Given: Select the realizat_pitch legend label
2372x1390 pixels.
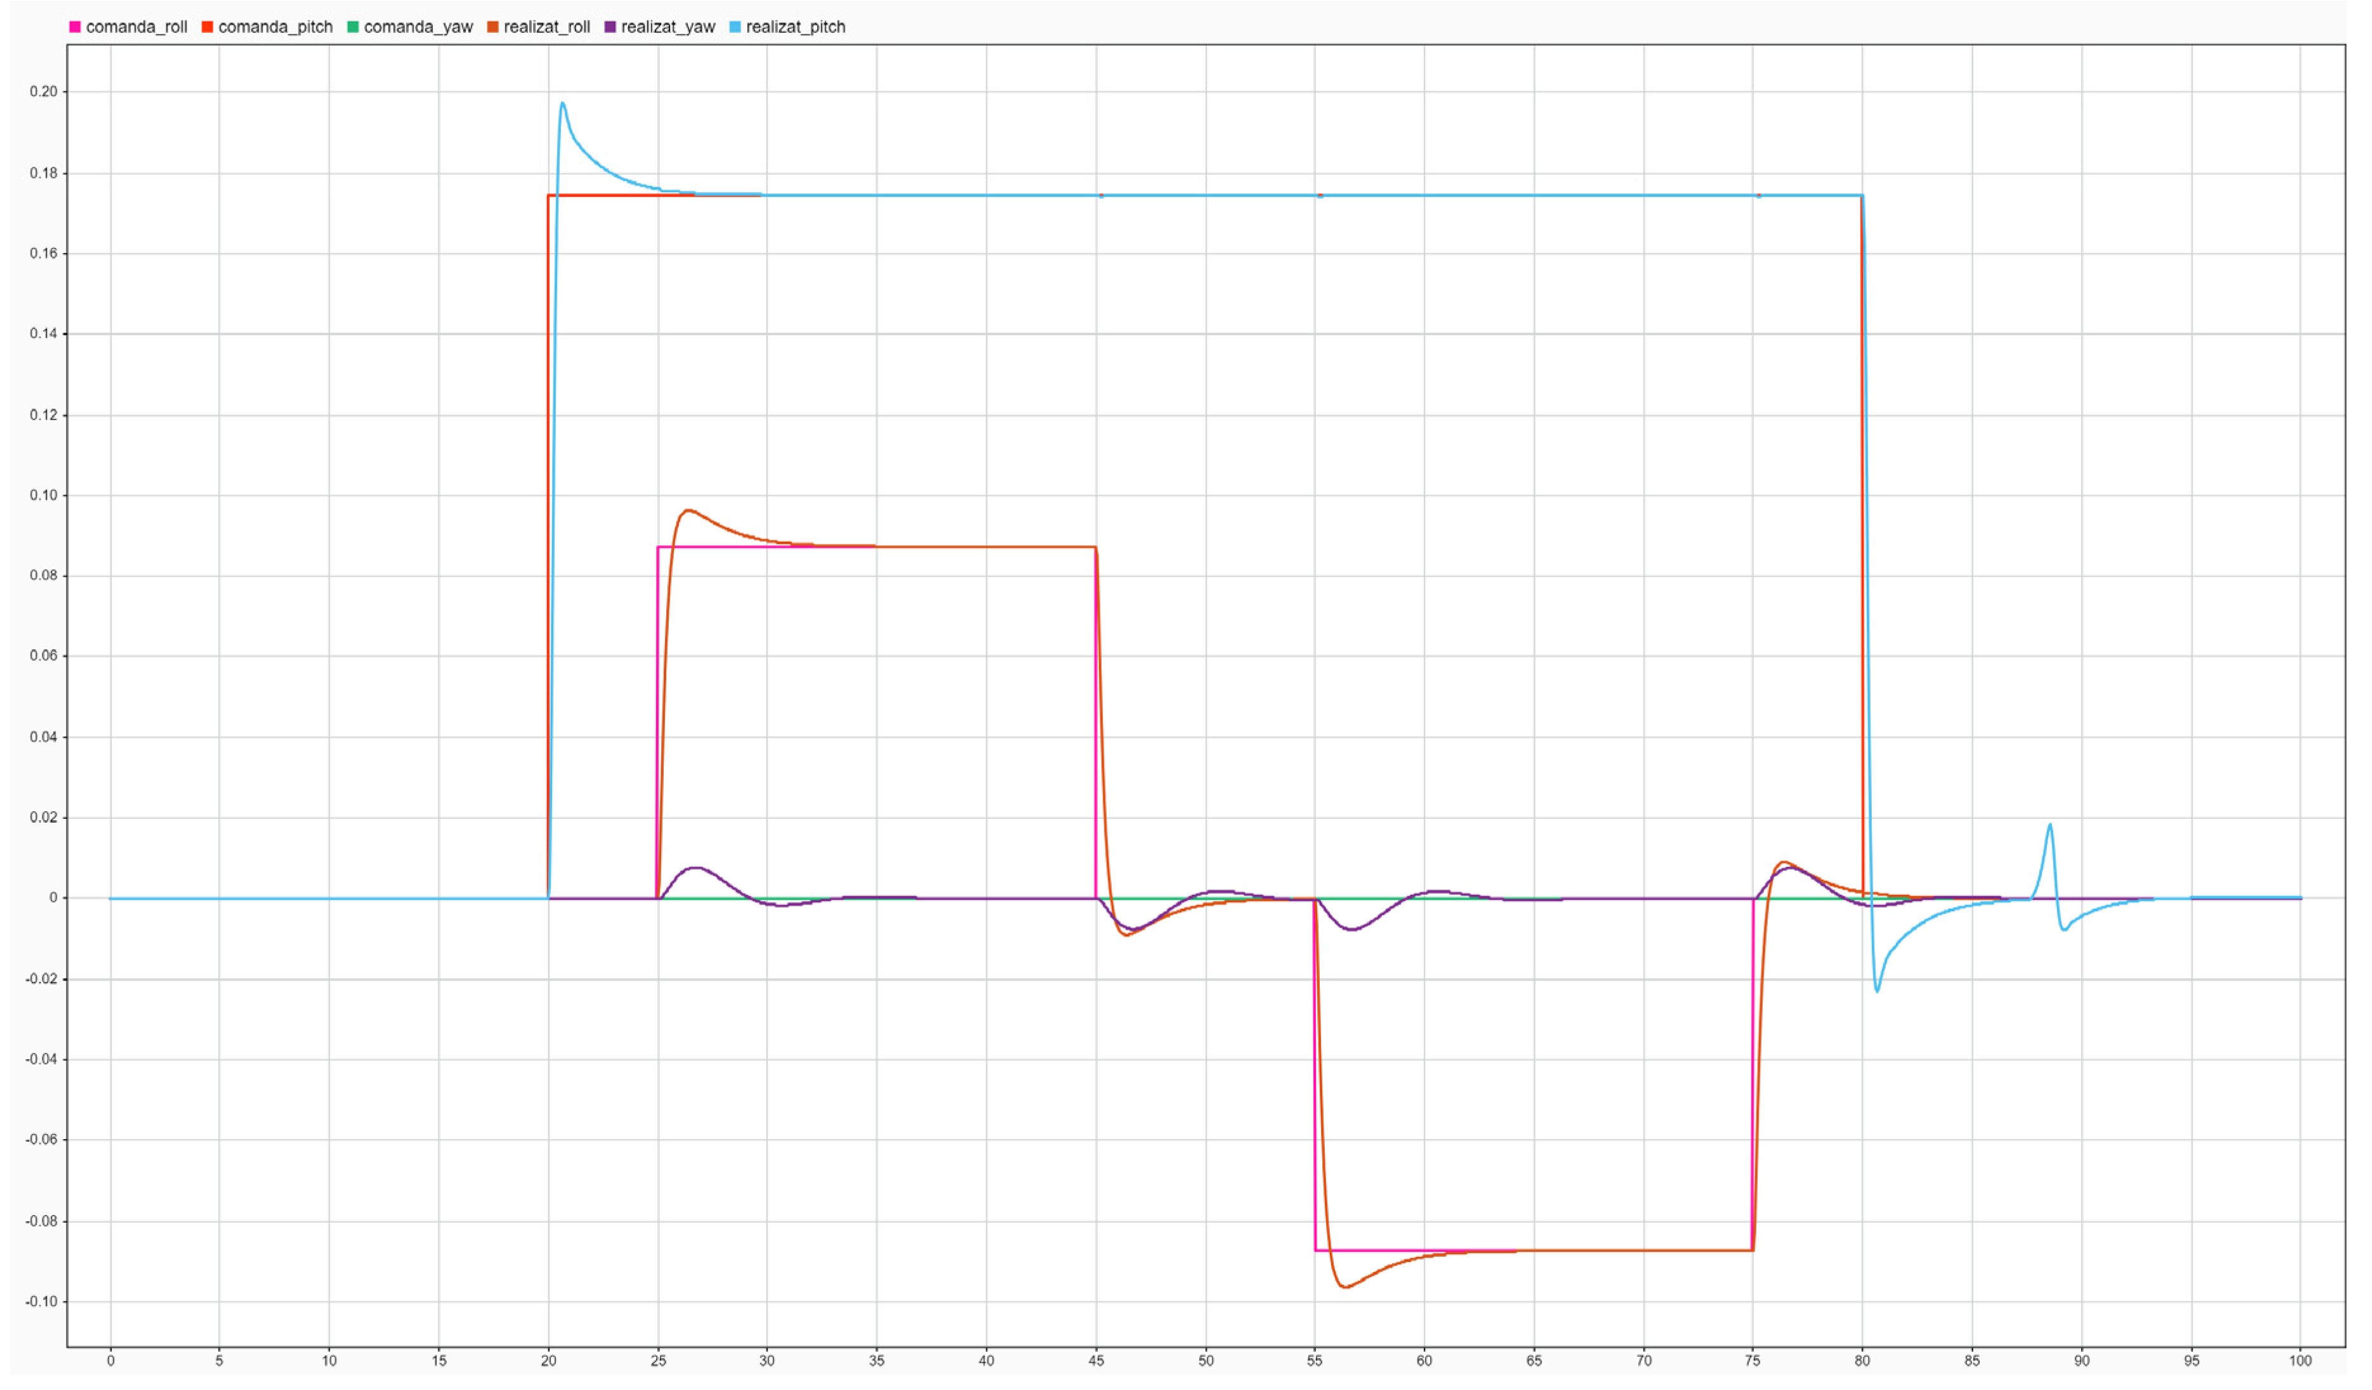Looking at the screenshot, I should (796, 27).
